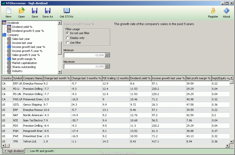Click the New document toolbar icon
235x155 pixels.
click(x=9, y=11)
